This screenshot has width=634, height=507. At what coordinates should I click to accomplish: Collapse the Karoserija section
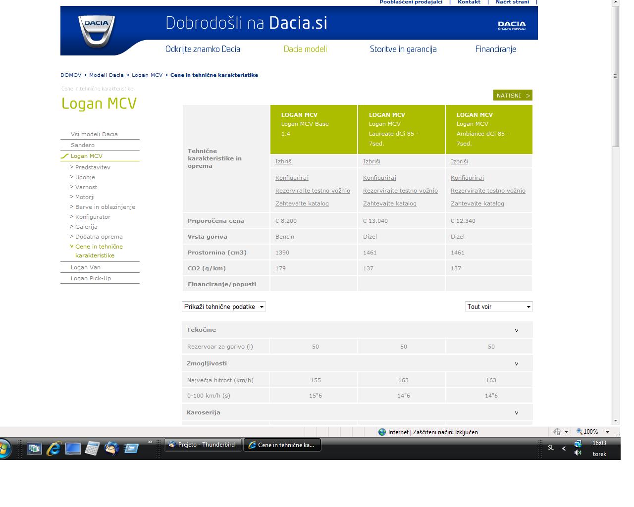[x=517, y=413]
